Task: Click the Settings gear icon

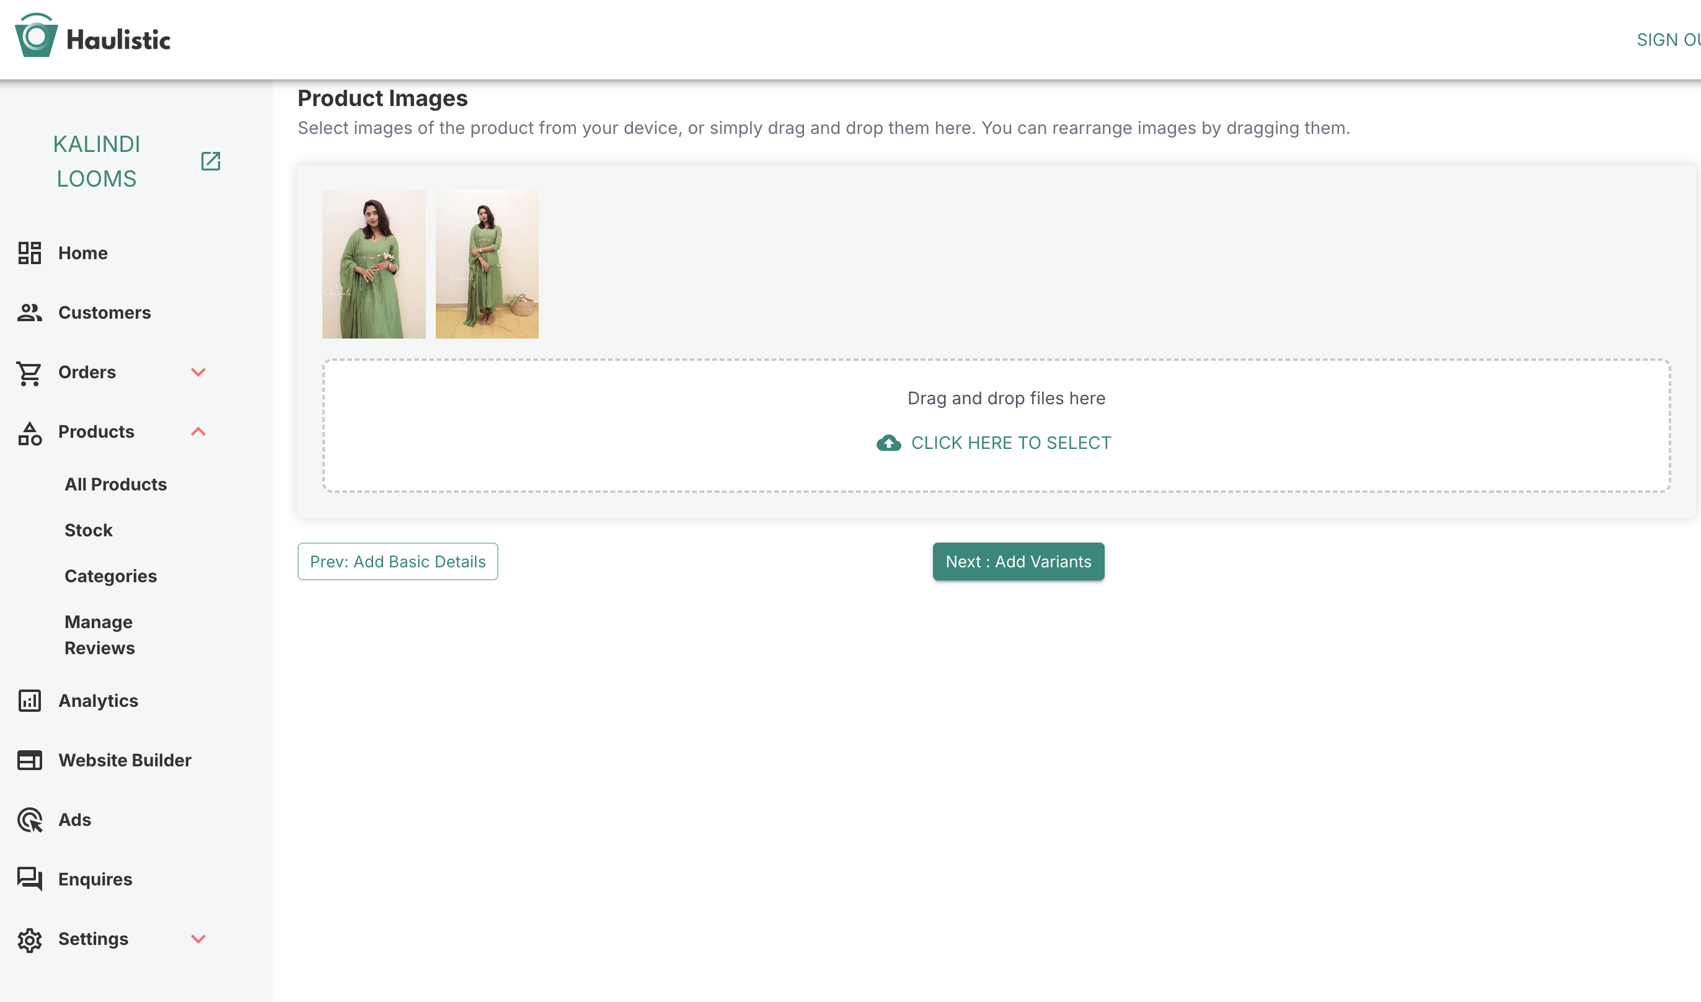Action: click(x=30, y=939)
